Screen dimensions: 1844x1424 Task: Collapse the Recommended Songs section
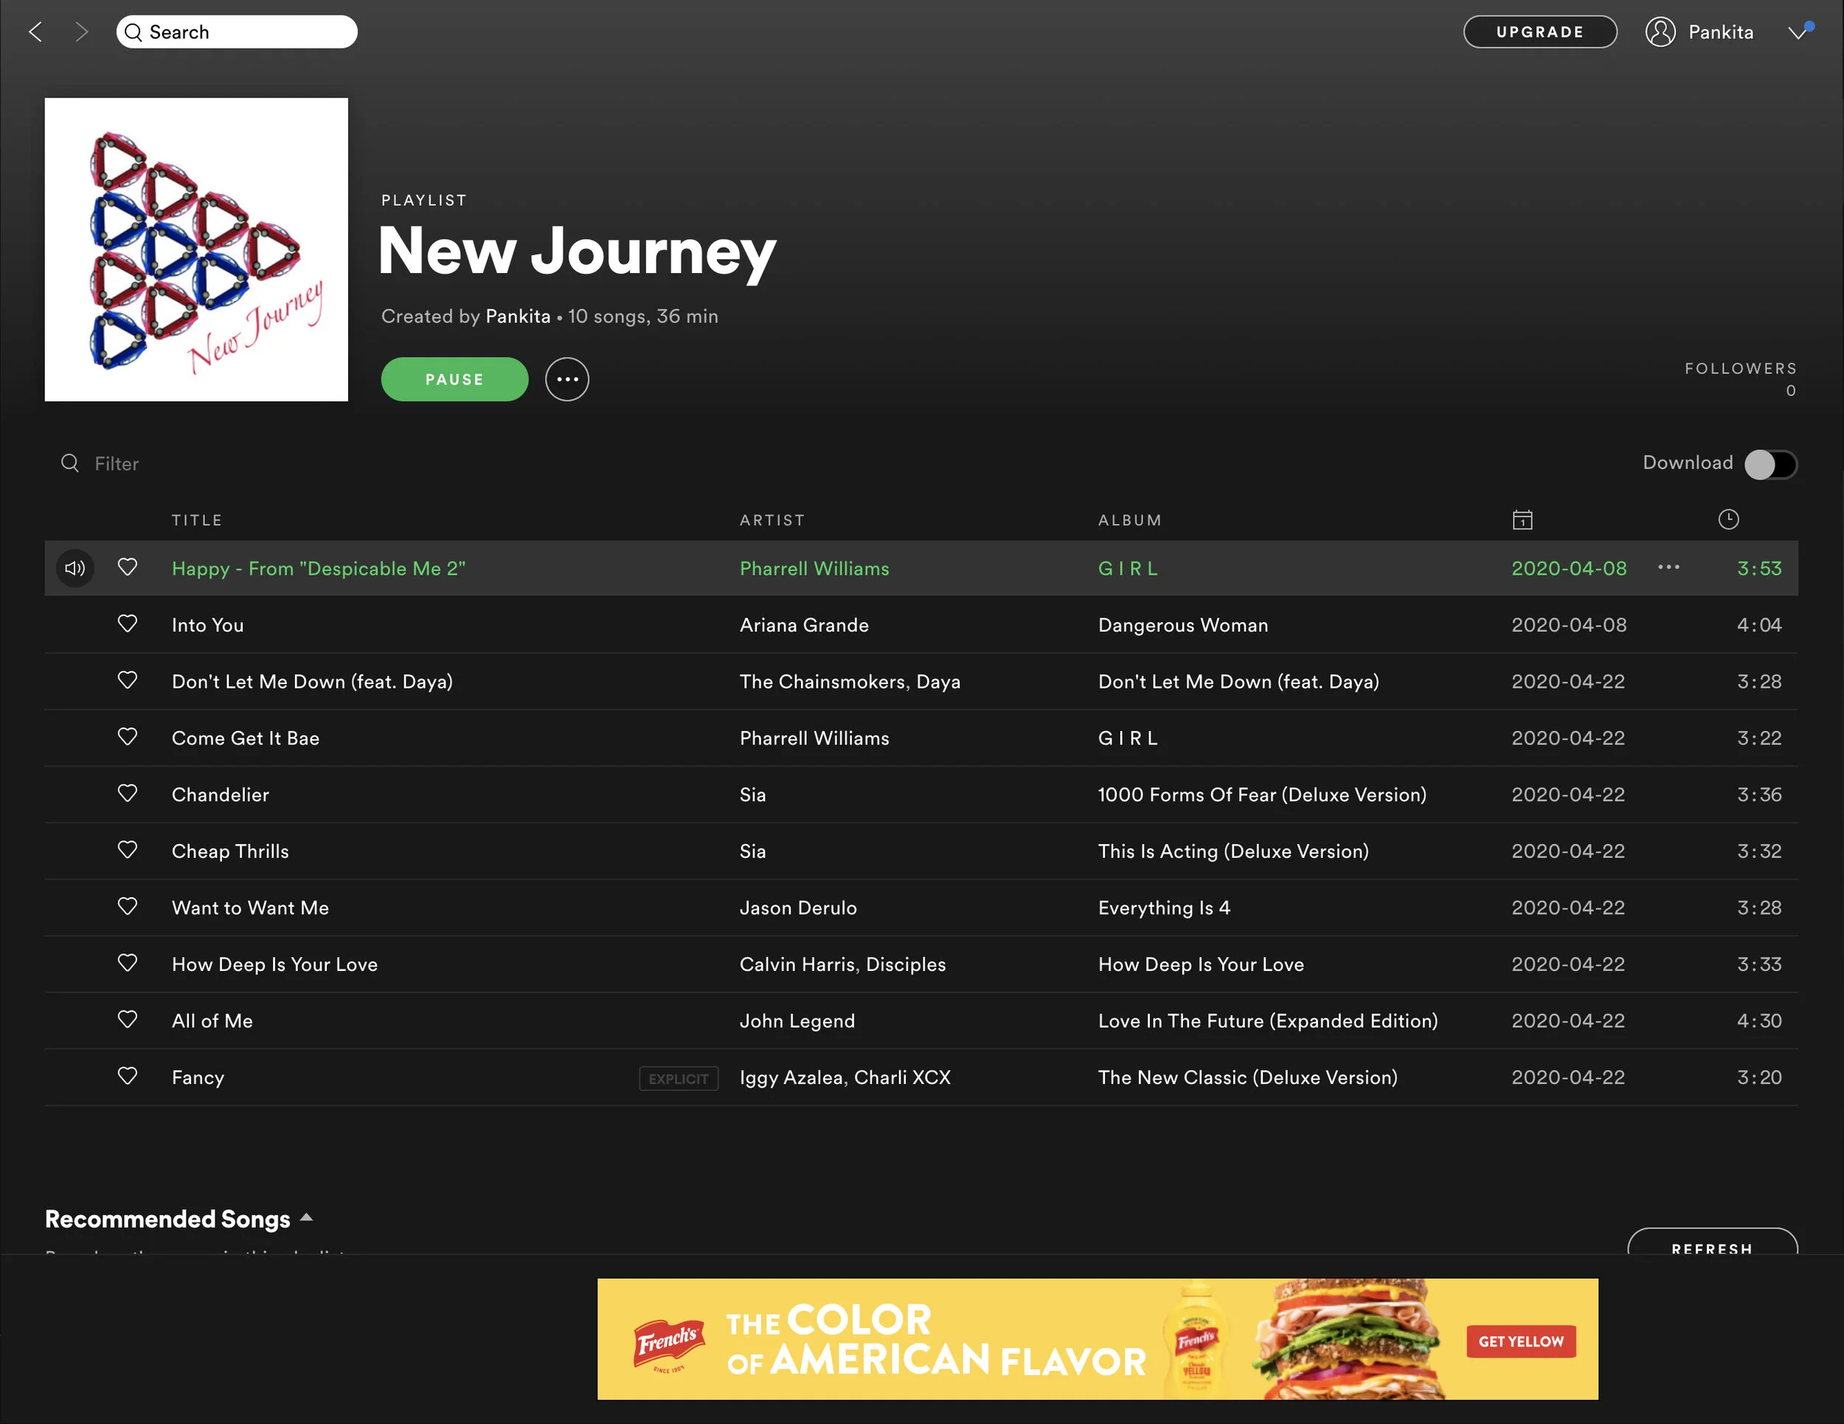click(308, 1218)
